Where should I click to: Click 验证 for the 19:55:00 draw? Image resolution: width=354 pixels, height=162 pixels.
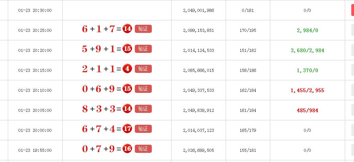[x=143, y=149]
